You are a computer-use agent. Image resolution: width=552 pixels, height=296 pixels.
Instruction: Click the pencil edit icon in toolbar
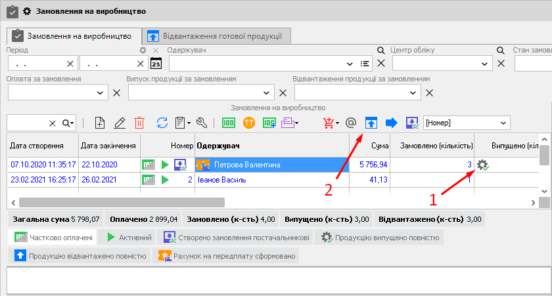click(x=120, y=123)
